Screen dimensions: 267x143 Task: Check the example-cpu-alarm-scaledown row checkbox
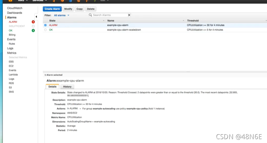(45, 30)
